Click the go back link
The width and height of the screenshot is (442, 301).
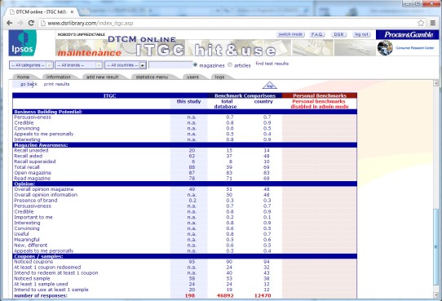click(x=29, y=84)
